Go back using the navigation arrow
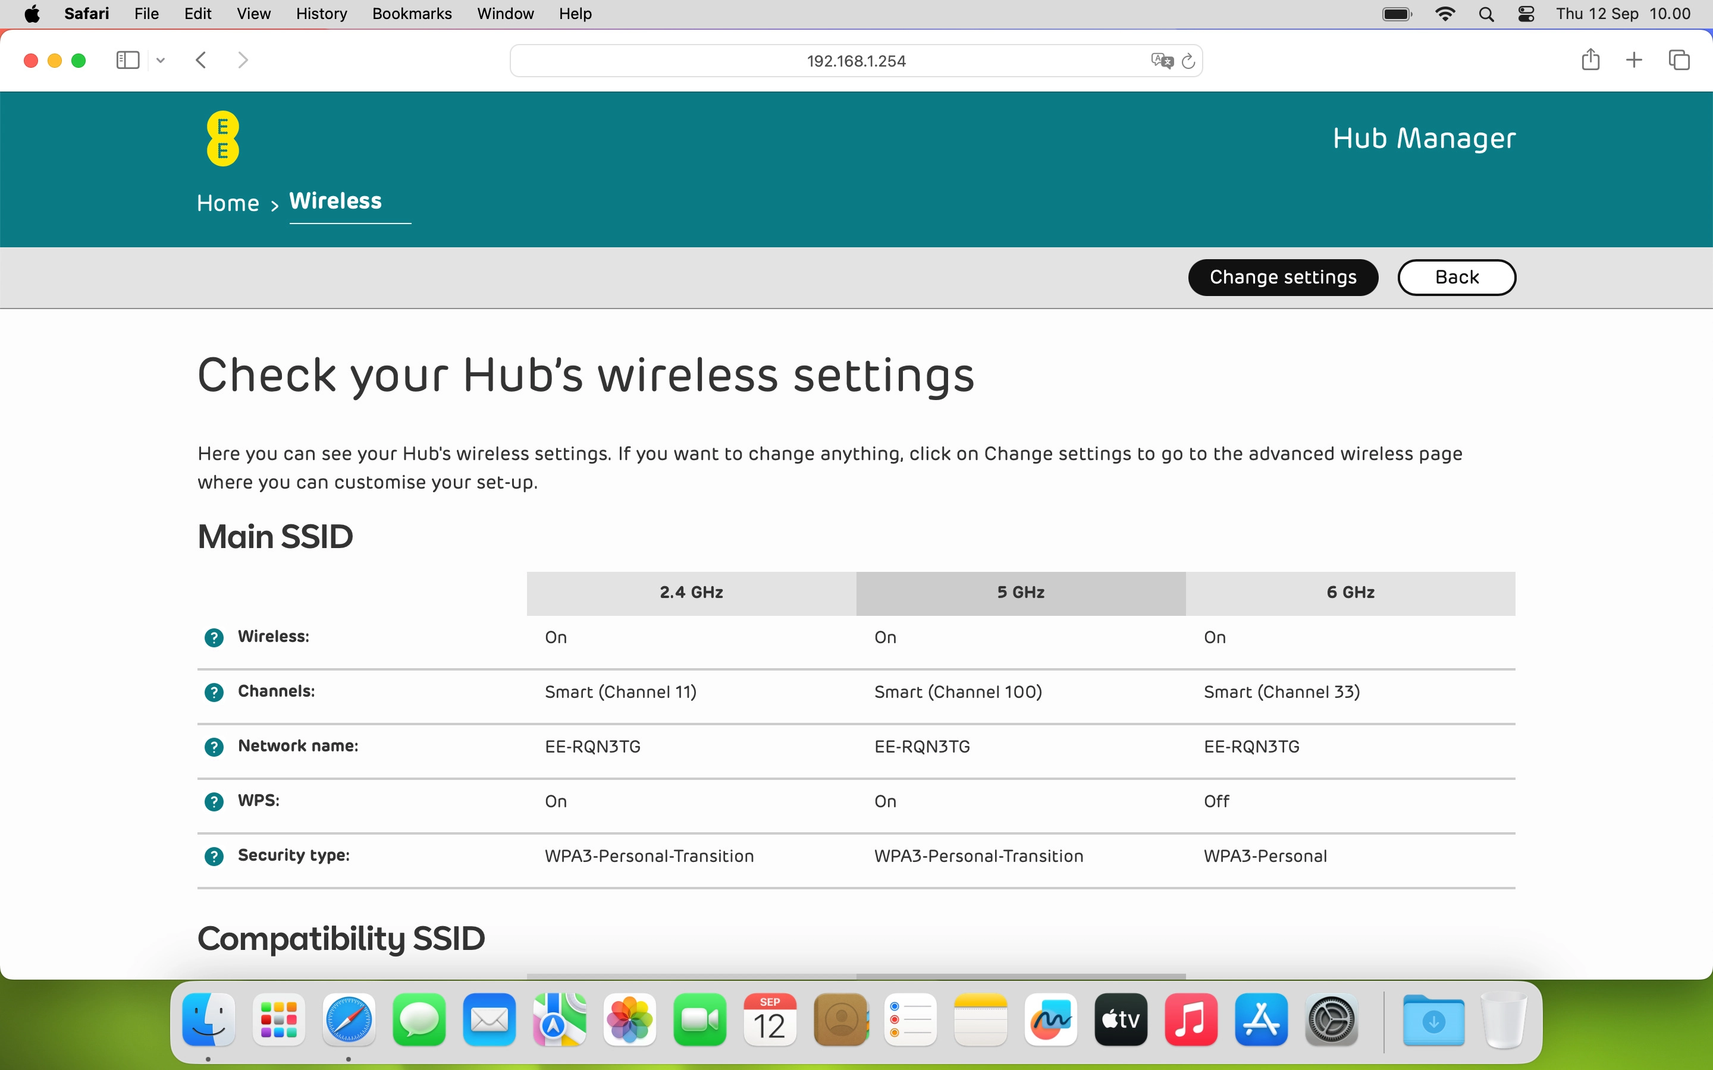This screenshot has width=1713, height=1070. coord(201,60)
